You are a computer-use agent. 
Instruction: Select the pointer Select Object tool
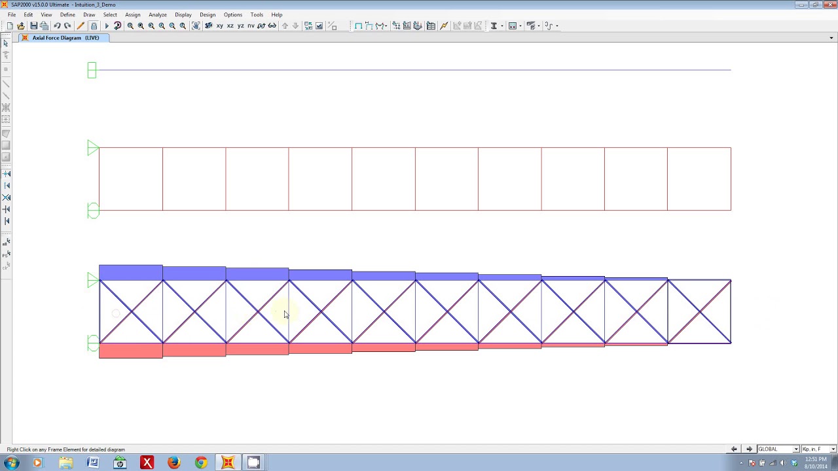coord(5,43)
